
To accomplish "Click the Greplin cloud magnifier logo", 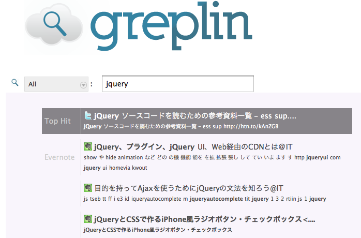I will (x=54, y=25).
